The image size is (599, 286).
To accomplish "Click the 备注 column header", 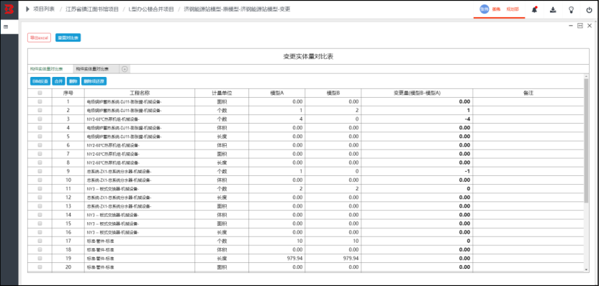I will [528, 93].
